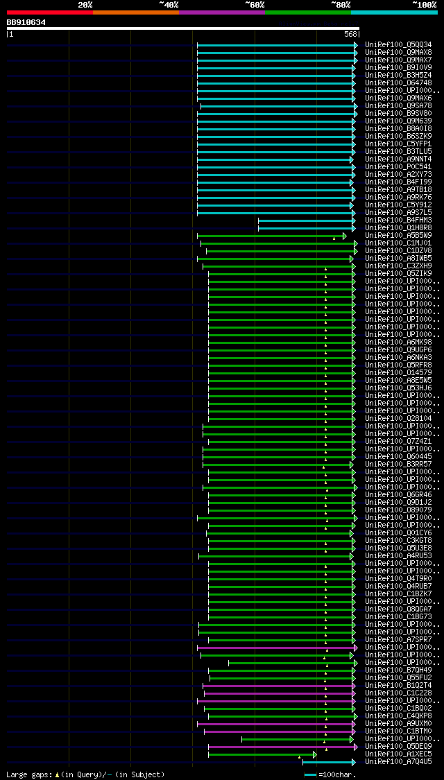
Task: Select the UniRef100_O14579 label
Action: [x=398, y=372]
